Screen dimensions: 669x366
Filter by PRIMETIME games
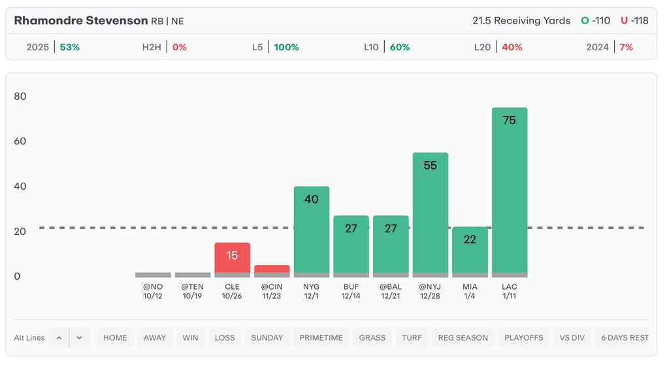pyautogui.click(x=321, y=338)
